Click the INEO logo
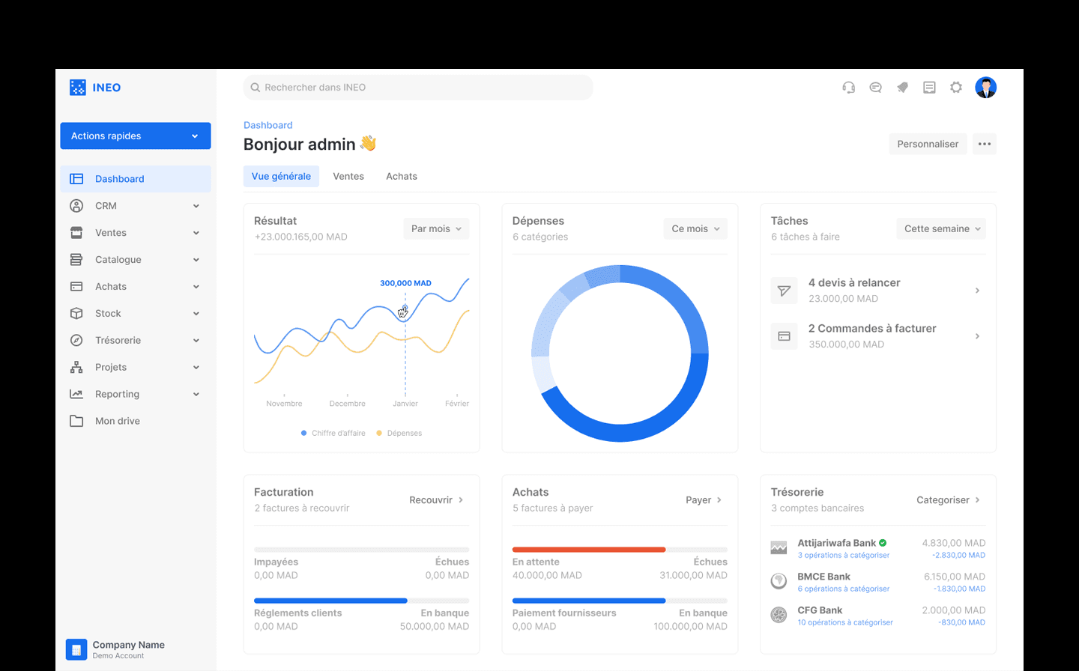 pyautogui.click(x=95, y=88)
